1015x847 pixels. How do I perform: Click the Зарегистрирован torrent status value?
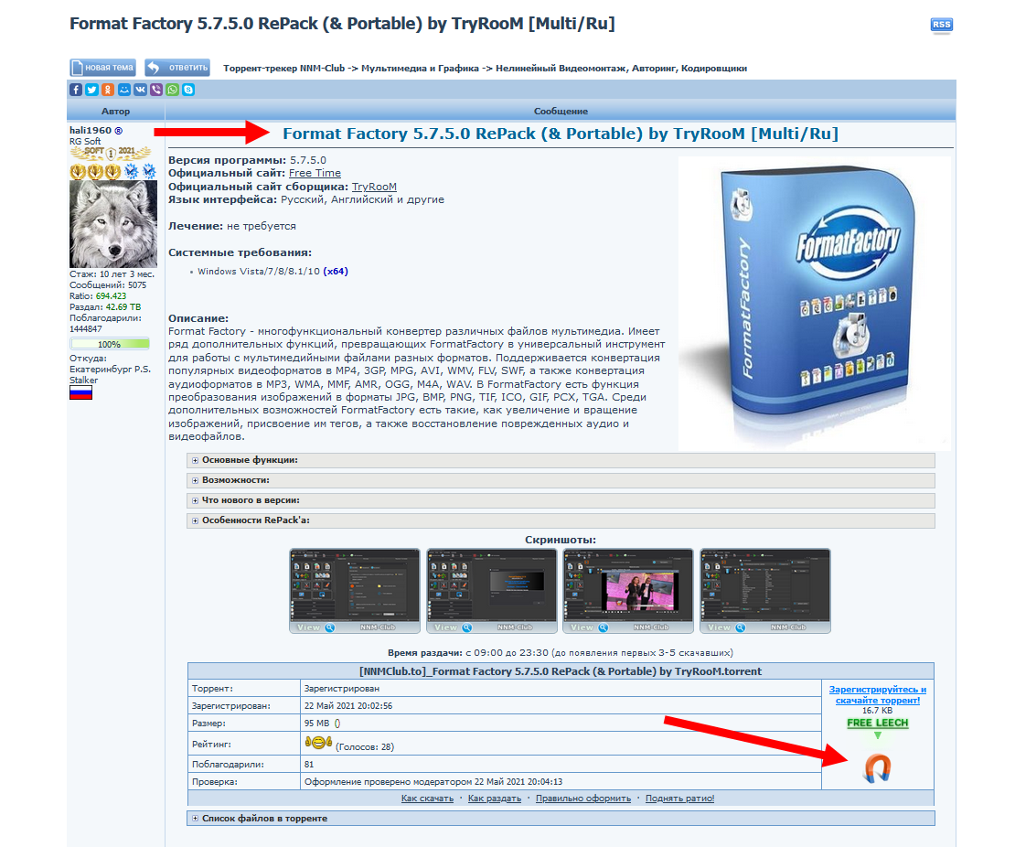coord(342,689)
